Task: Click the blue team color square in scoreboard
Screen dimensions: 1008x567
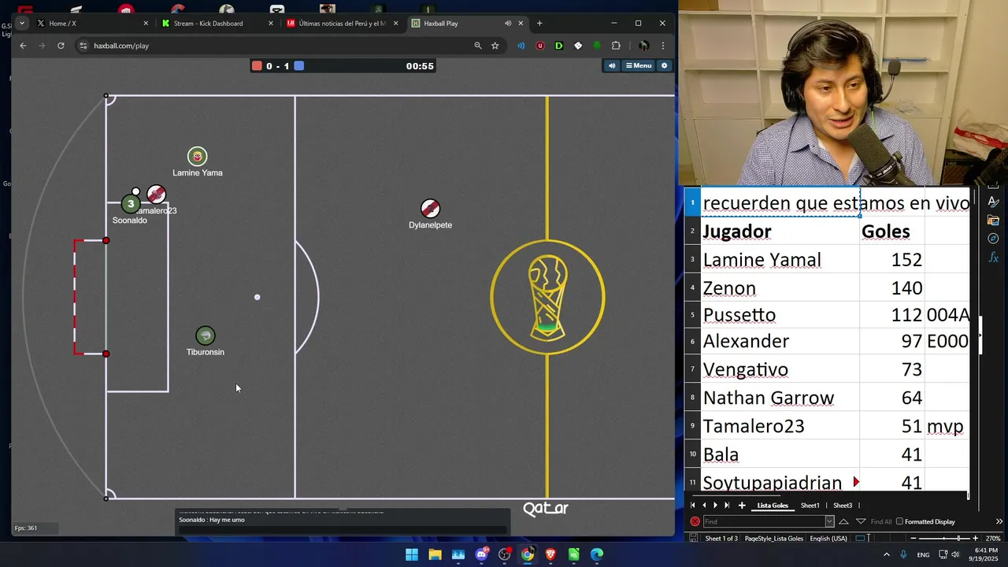Action: click(299, 66)
